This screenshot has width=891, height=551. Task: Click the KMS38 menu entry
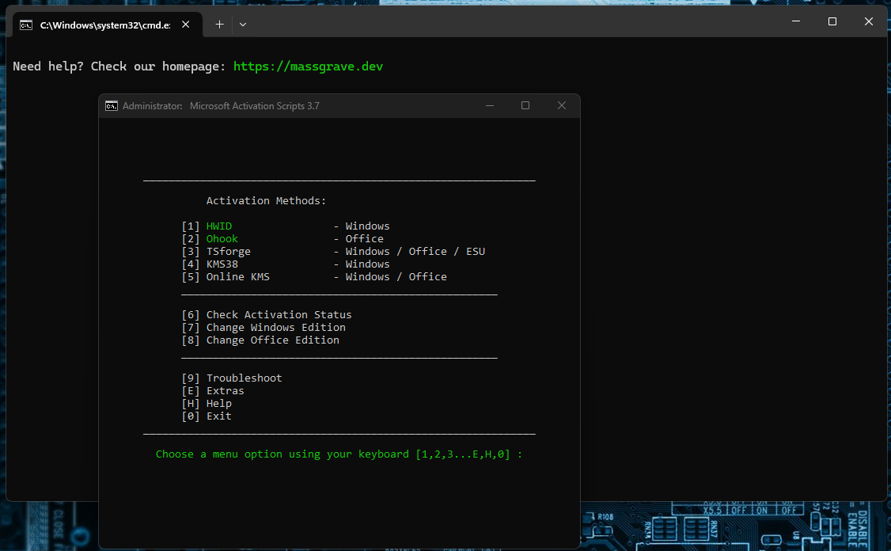click(222, 264)
